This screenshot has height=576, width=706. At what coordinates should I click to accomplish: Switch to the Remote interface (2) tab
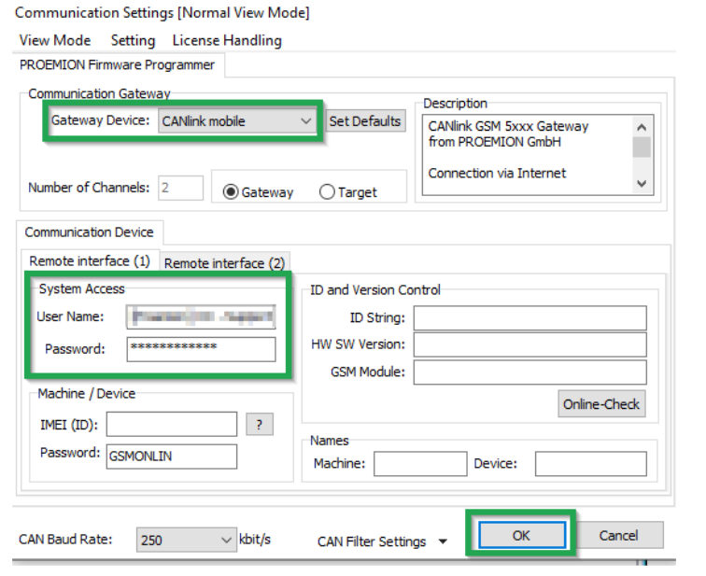[x=224, y=263]
